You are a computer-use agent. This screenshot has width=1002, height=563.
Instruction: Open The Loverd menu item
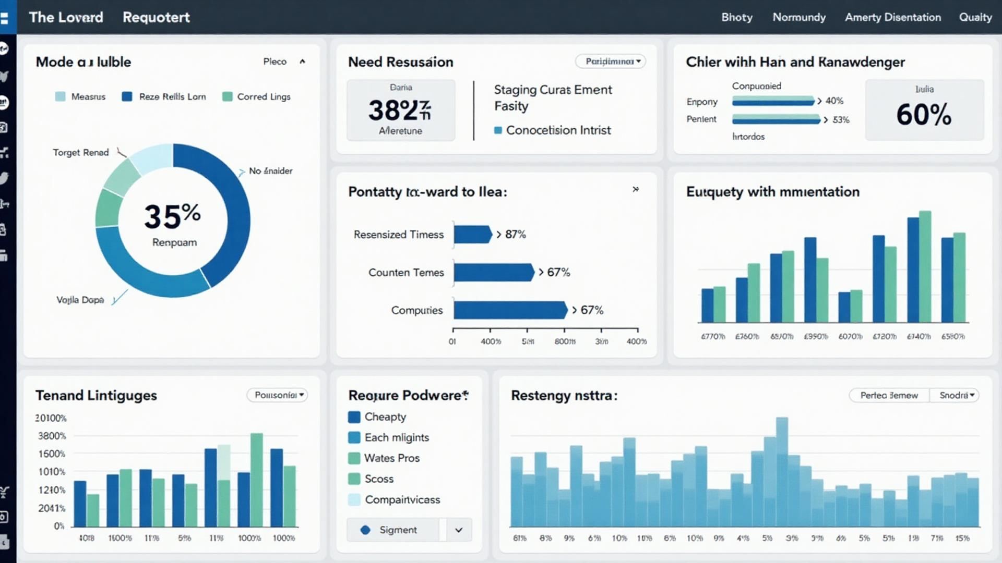[66, 17]
